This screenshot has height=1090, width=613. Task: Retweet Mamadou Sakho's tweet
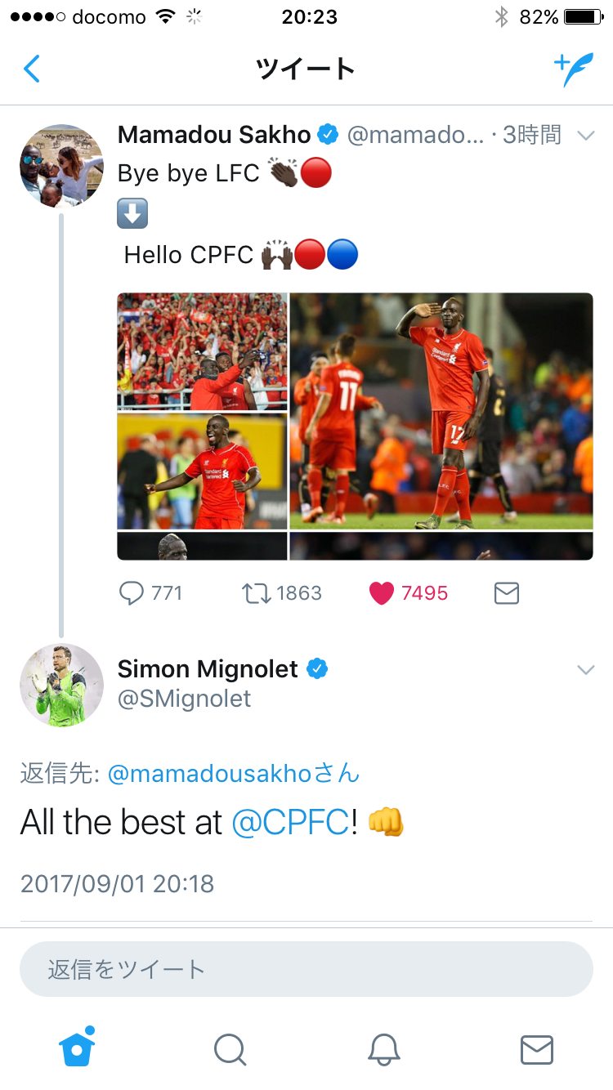coord(257,592)
